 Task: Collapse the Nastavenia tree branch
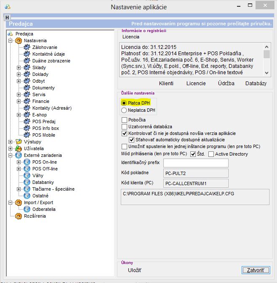[x=10, y=40]
